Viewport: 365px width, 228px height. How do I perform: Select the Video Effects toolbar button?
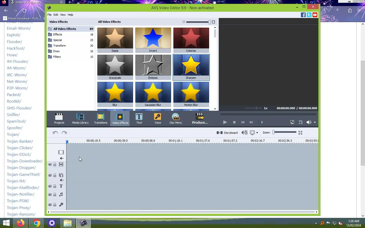[x=120, y=119]
